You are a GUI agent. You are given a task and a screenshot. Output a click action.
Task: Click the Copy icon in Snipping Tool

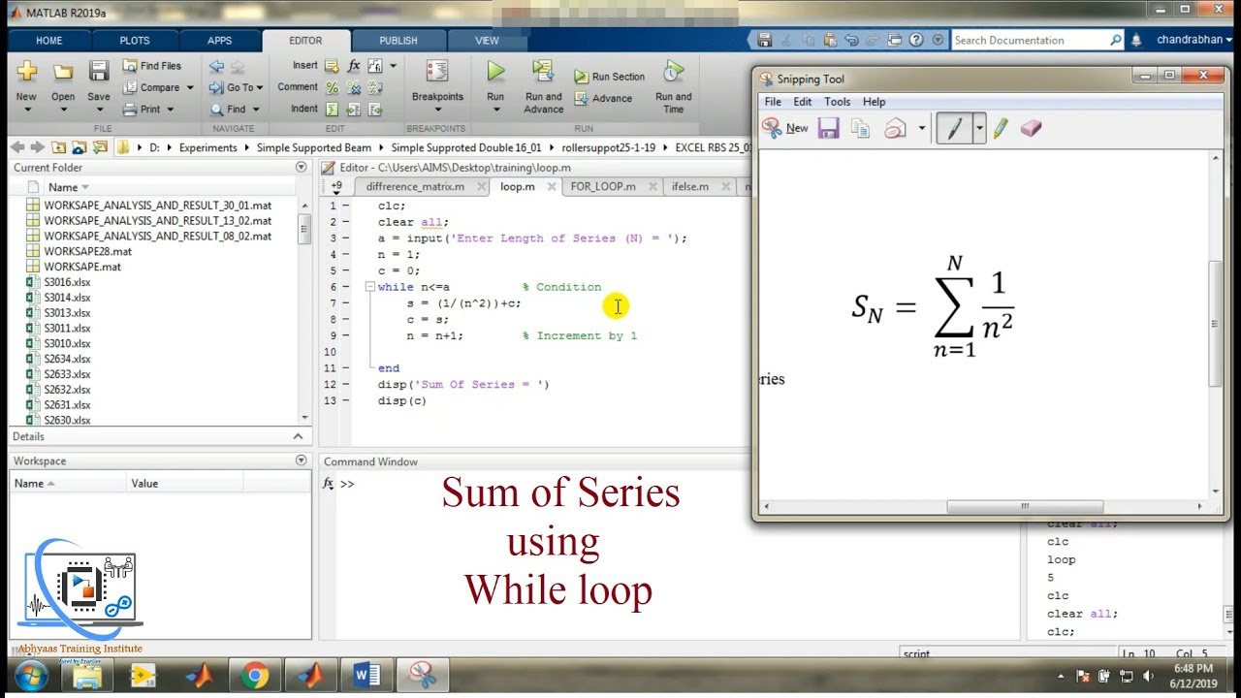(860, 128)
